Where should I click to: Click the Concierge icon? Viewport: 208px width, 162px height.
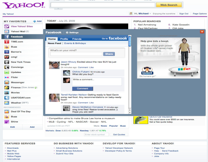click(7, 67)
